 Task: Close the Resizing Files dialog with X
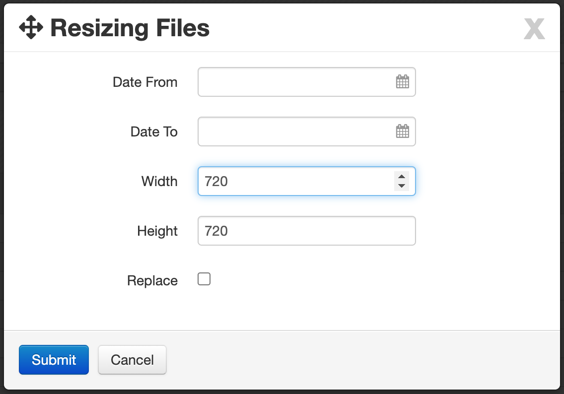tap(534, 28)
